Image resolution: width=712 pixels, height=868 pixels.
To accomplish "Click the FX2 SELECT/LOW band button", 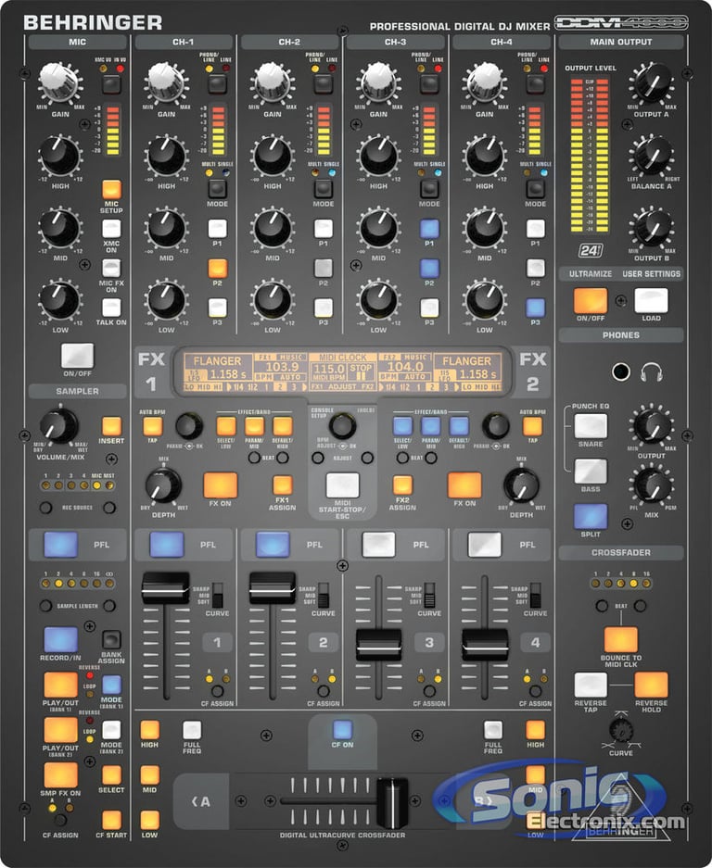I will coord(403,426).
